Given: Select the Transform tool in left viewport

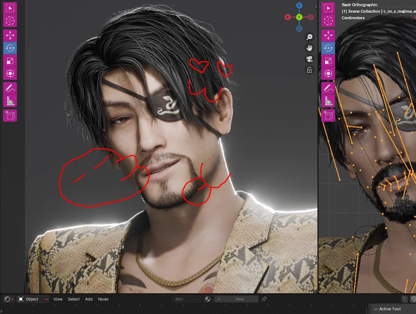Looking at the screenshot, I should click(10, 73).
